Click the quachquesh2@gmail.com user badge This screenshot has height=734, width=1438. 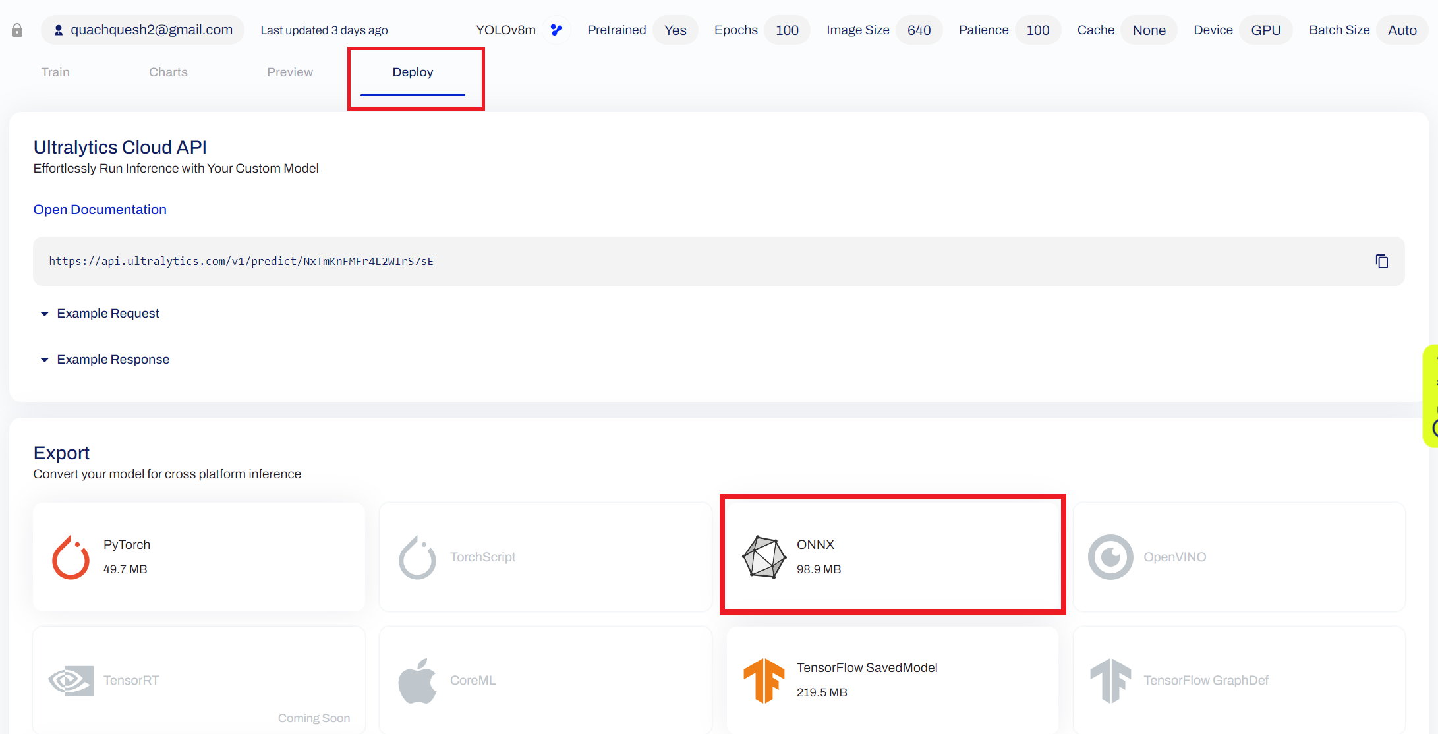(143, 30)
